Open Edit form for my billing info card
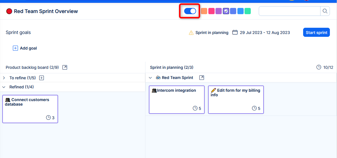 [x=236, y=99]
